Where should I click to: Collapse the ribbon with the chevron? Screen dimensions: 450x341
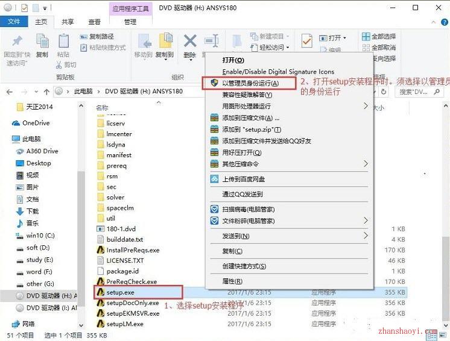click(x=433, y=22)
